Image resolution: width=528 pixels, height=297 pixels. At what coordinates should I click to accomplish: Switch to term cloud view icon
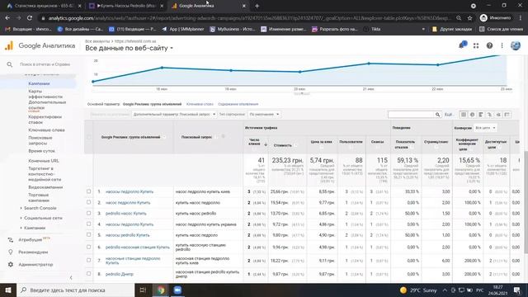[498, 115]
